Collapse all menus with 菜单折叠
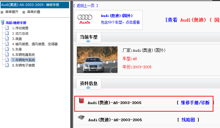220x128 pixels. point(34,12)
